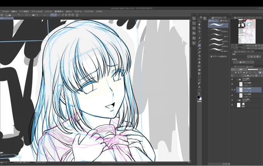Hide the フォルダー 3 folder with eye icon

coord(232,80)
